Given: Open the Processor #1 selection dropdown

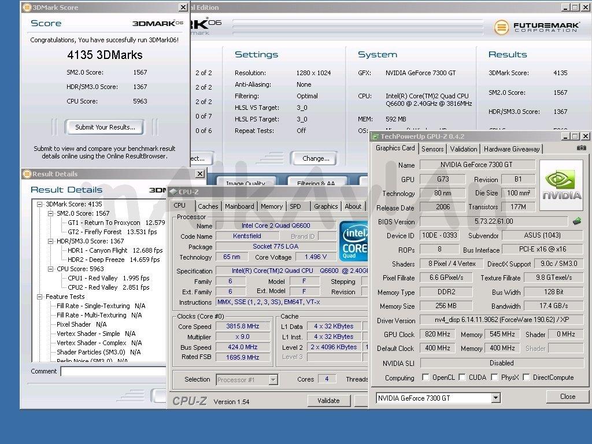Looking at the screenshot, I should (x=273, y=379).
